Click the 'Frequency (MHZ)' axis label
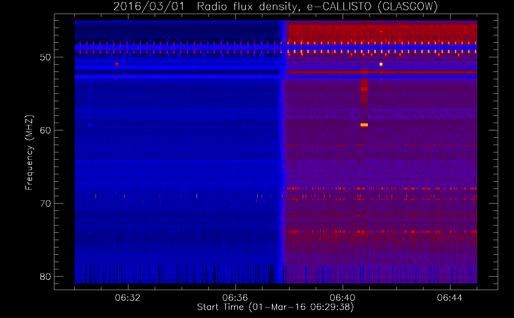Image resolution: width=514 pixels, height=318 pixels. pyautogui.click(x=29, y=153)
